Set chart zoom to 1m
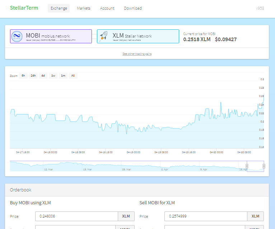275x229 pixels. click(63, 76)
